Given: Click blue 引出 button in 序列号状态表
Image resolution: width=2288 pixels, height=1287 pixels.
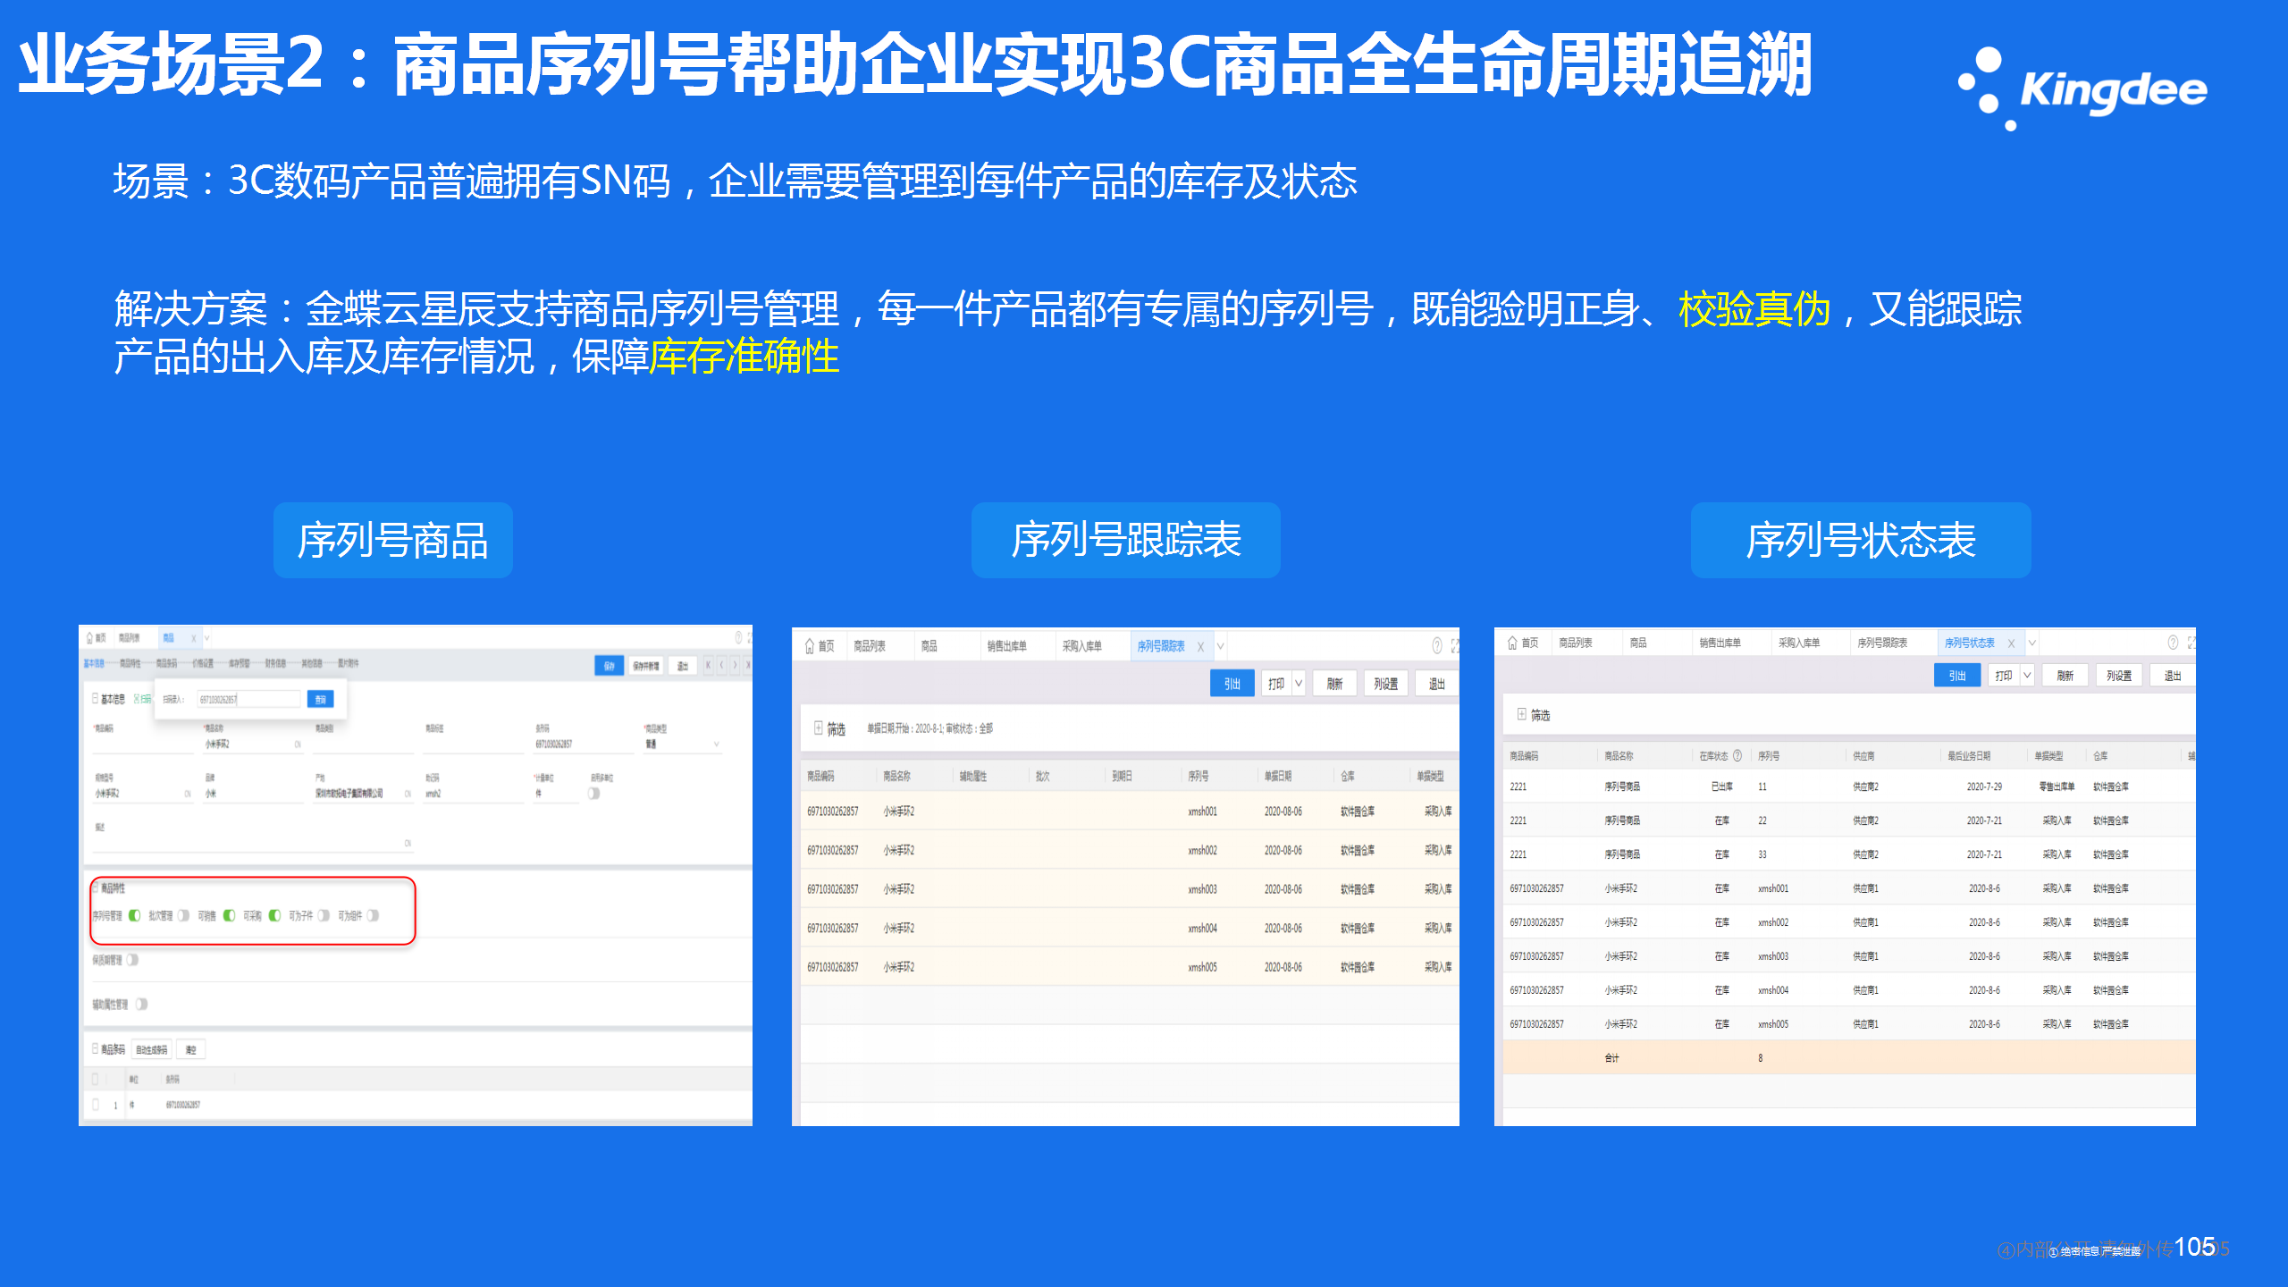Looking at the screenshot, I should (x=1956, y=676).
